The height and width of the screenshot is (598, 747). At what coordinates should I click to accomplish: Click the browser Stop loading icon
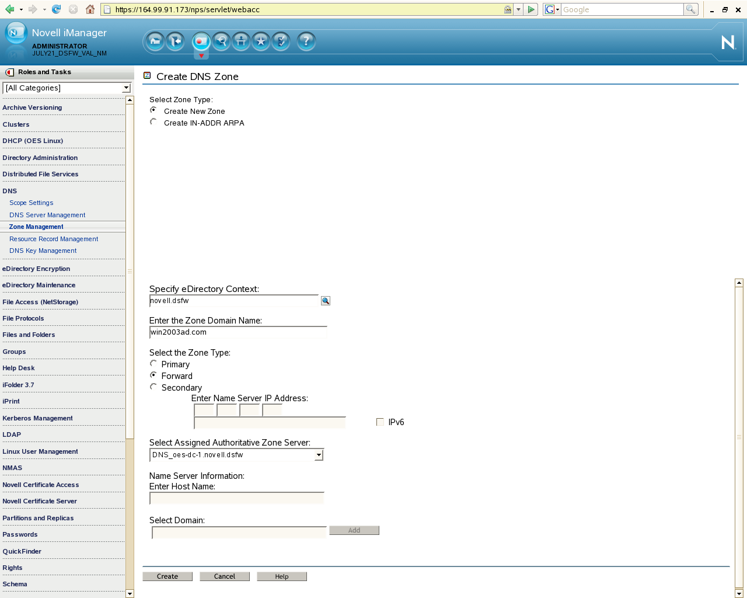(73, 9)
